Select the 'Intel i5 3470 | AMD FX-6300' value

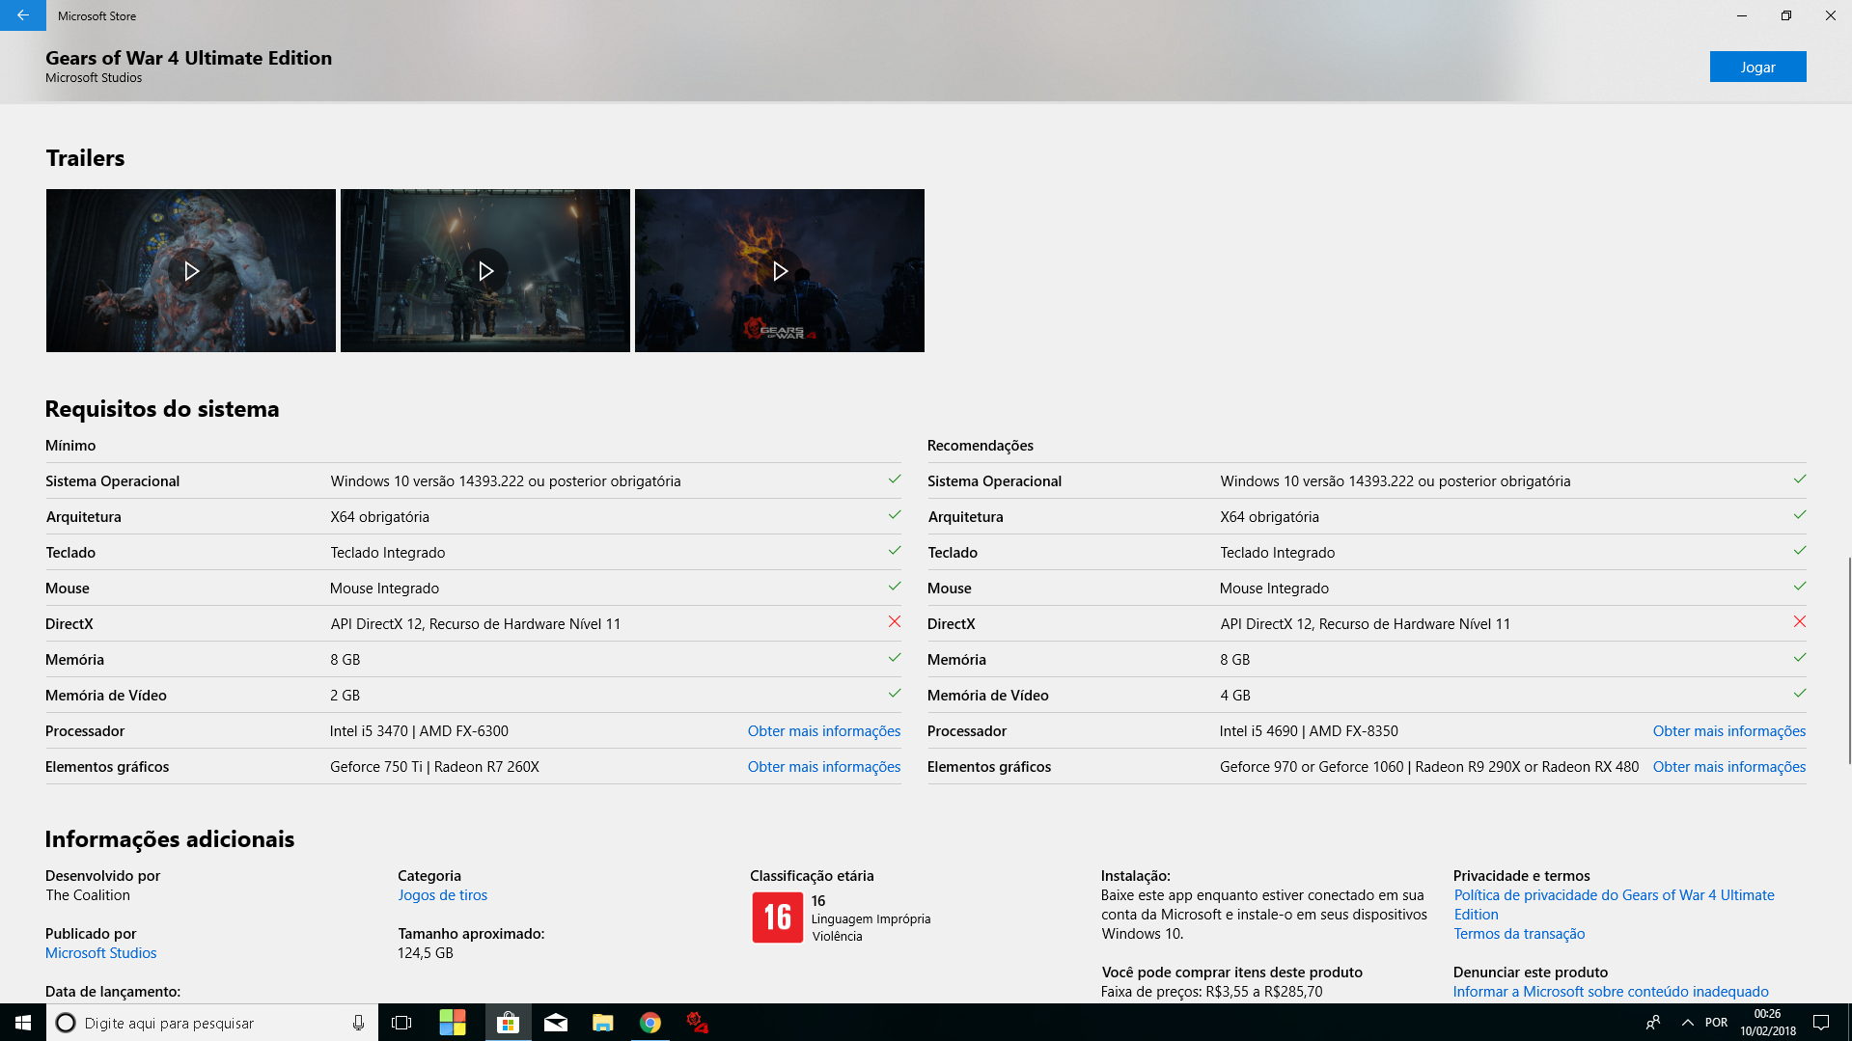pos(419,731)
